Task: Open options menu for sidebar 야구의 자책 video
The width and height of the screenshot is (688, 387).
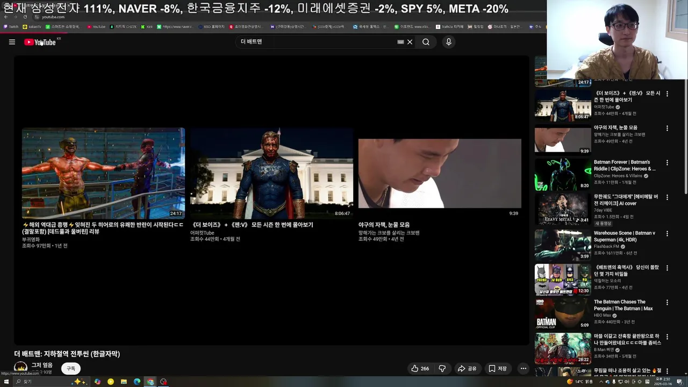Action: click(667, 128)
